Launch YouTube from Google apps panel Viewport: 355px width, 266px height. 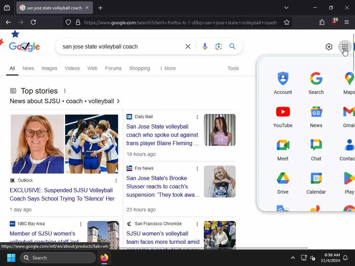283,117
